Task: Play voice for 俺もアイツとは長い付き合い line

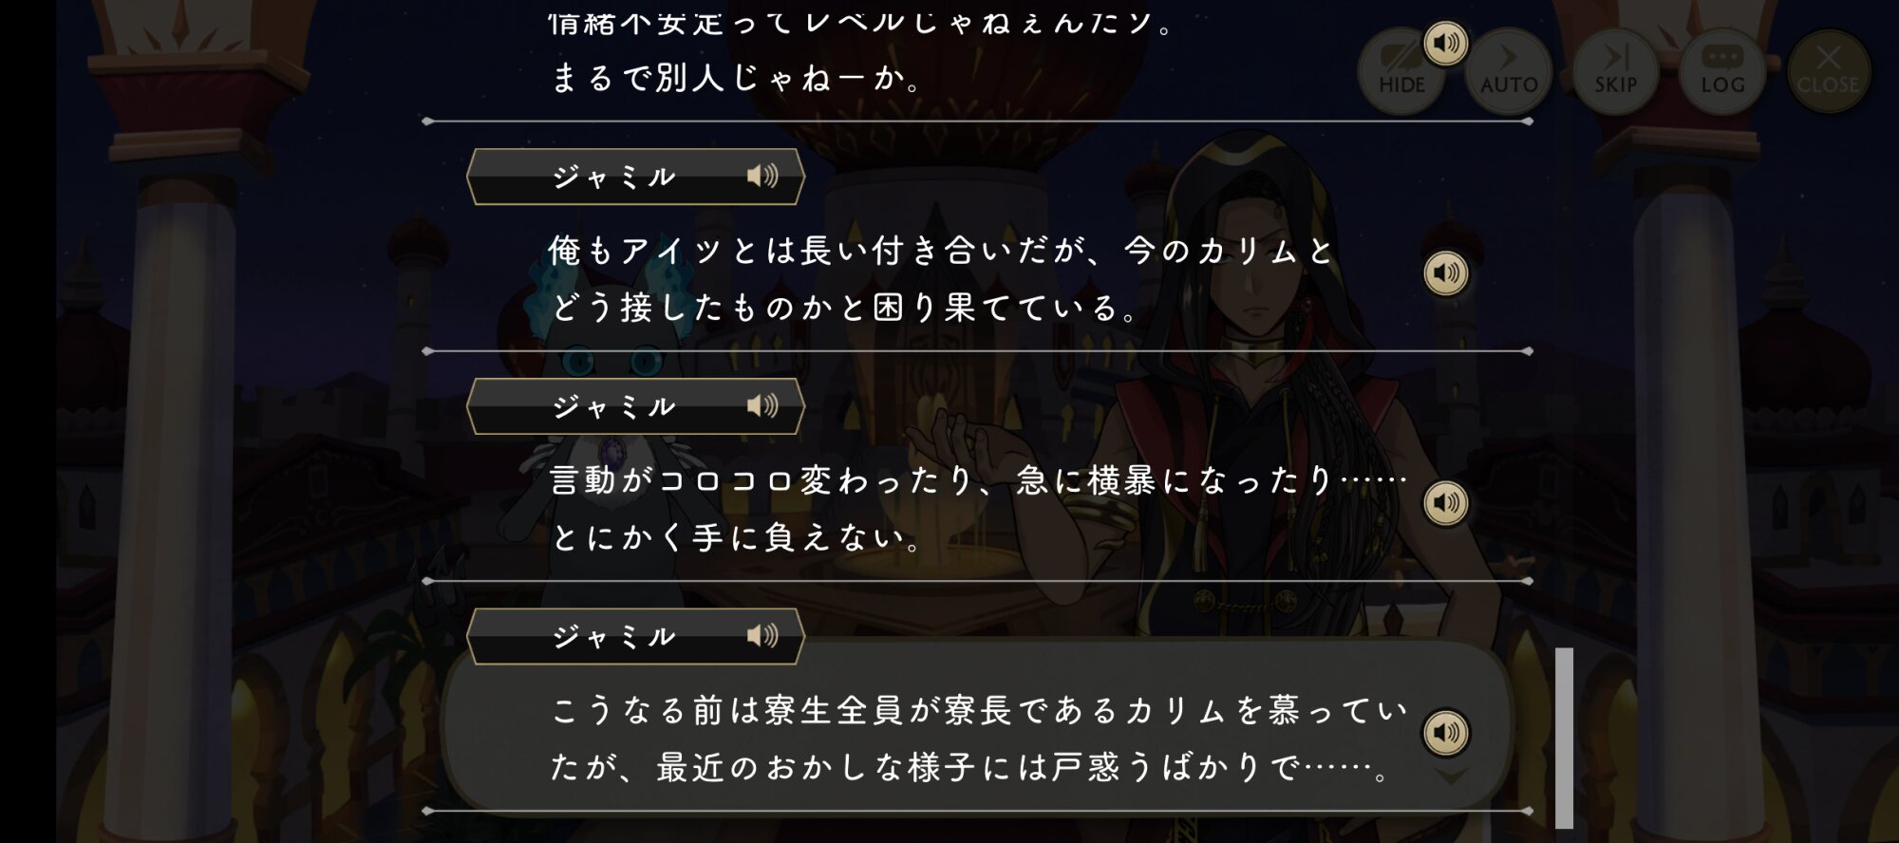Action: (x=1445, y=273)
